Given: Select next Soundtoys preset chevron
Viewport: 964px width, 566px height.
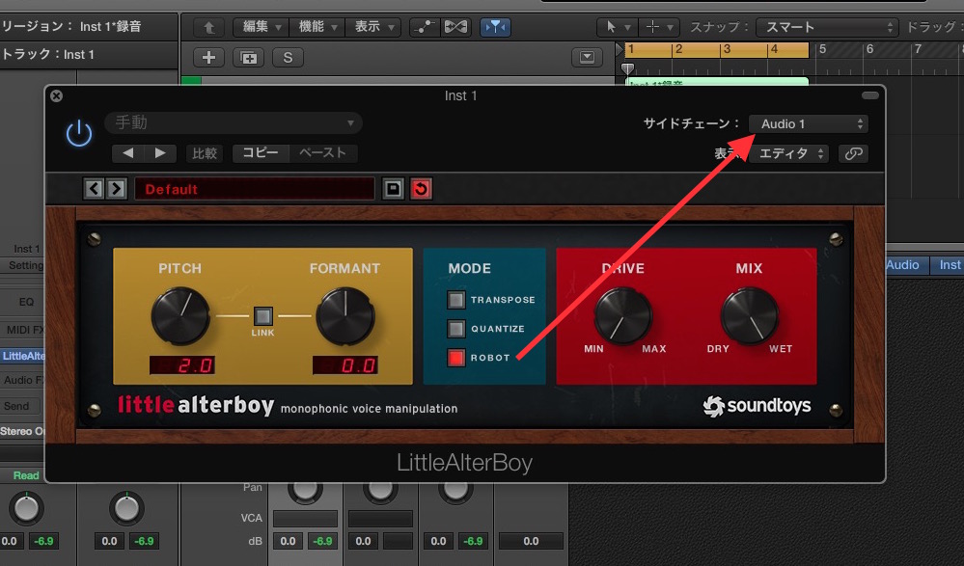Looking at the screenshot, I should coord(116,189).
